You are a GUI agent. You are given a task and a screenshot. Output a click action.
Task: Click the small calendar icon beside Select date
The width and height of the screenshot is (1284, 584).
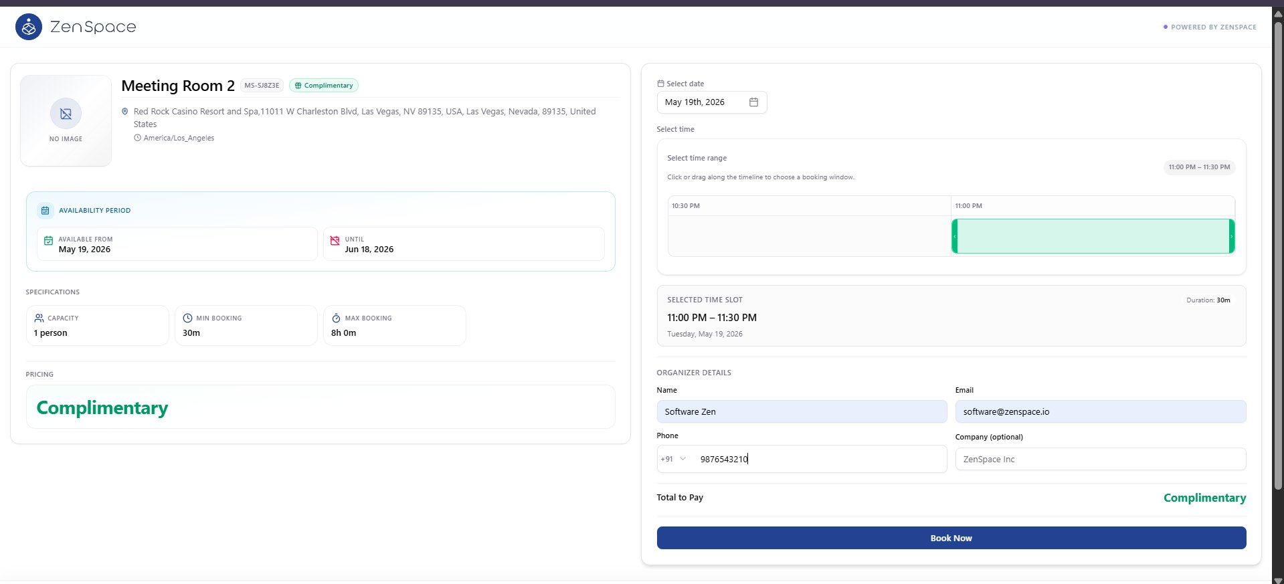coord(660,84)
